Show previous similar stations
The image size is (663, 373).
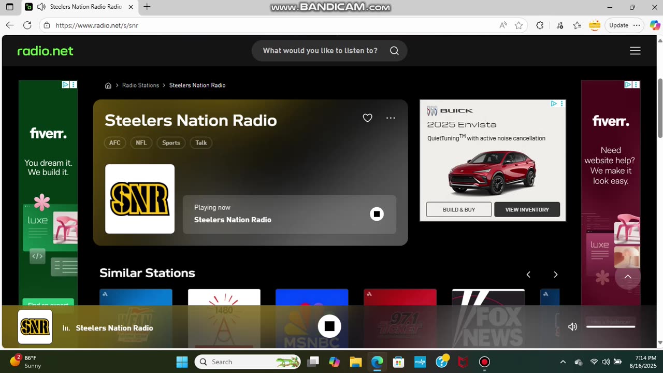[528, 275]
